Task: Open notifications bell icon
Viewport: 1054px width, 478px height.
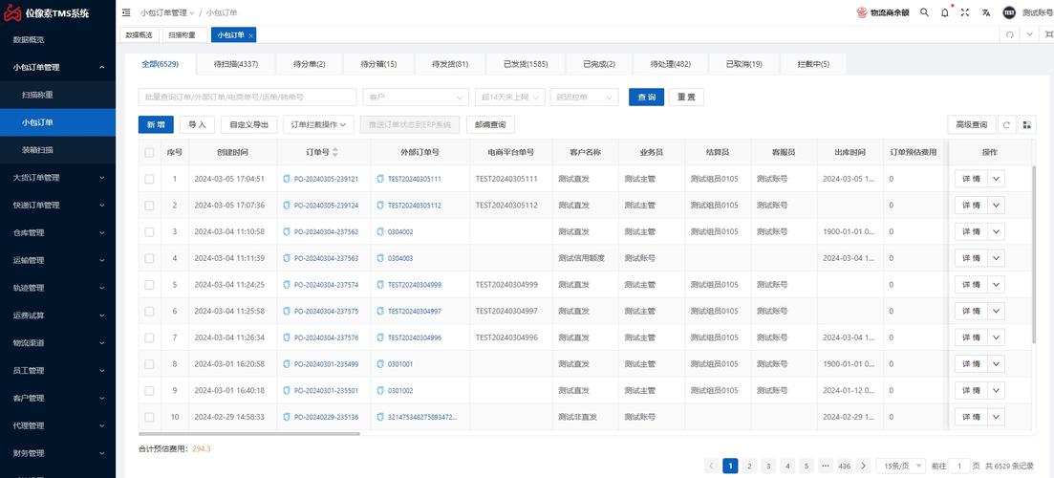Action: 944,12
